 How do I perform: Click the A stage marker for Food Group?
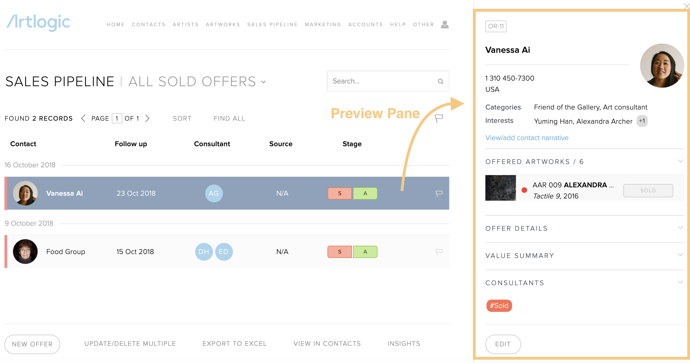365,252
